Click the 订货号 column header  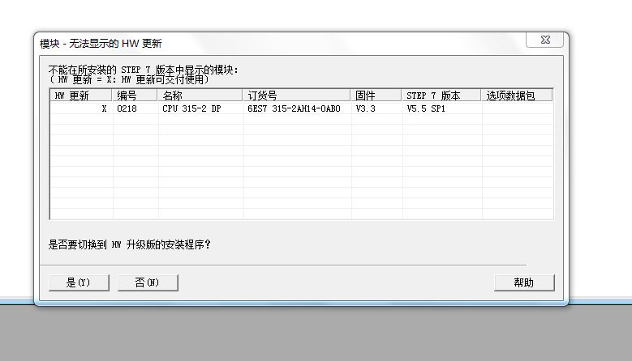[x=297, y=96]
